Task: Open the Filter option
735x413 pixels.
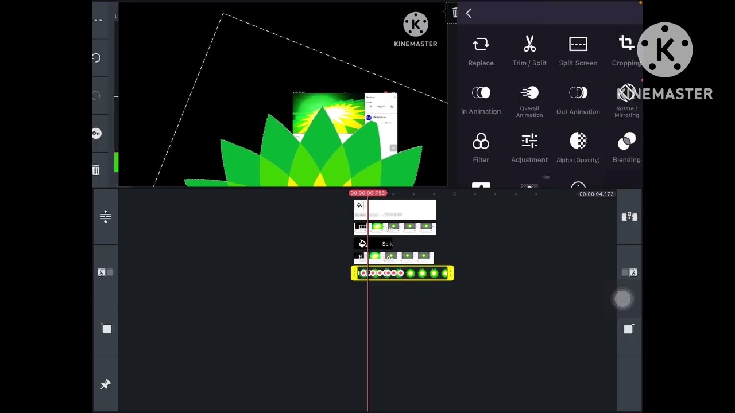Action: [481, 148]
